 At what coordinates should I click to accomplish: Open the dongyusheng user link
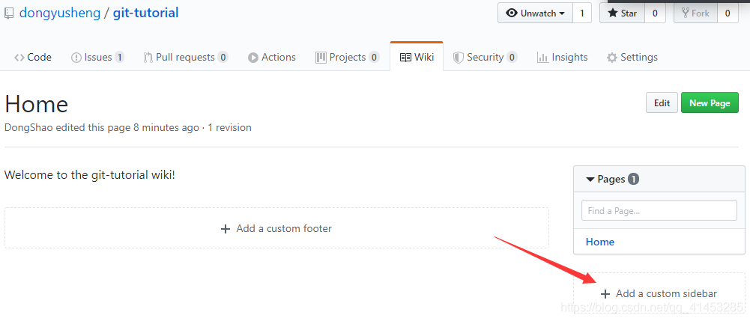[x=60, y=13]
